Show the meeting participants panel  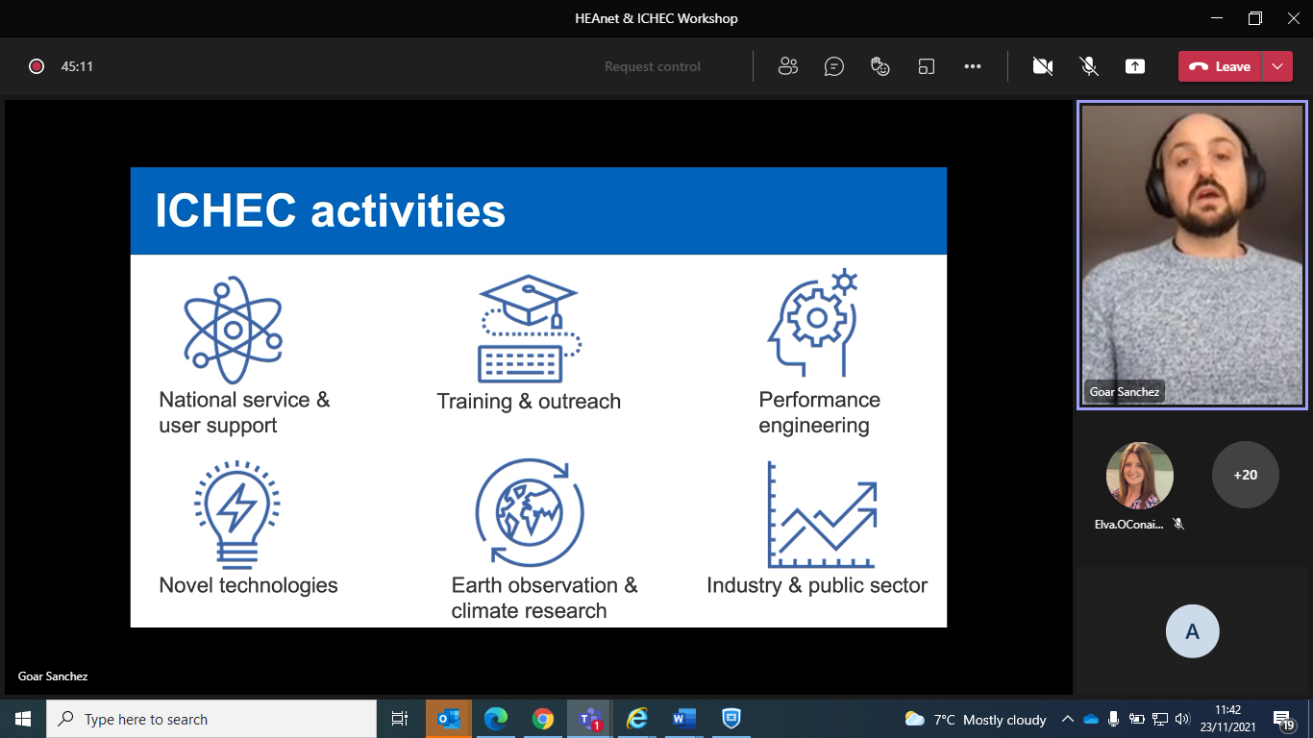pos(788,66)
